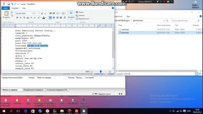Open the blue Файл menu
The width and height of the screenshot is (203, 114).
[6, 8]
